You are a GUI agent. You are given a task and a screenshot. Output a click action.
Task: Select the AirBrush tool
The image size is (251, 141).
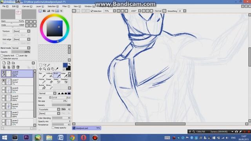coord(50,75)
